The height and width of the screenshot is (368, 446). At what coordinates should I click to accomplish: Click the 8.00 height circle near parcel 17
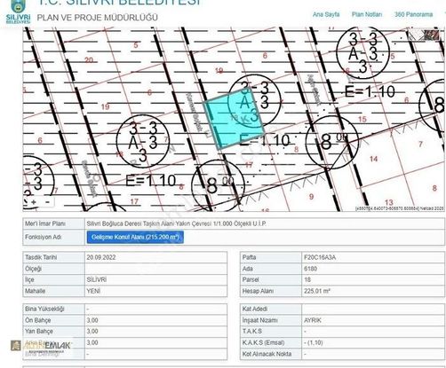218,185
